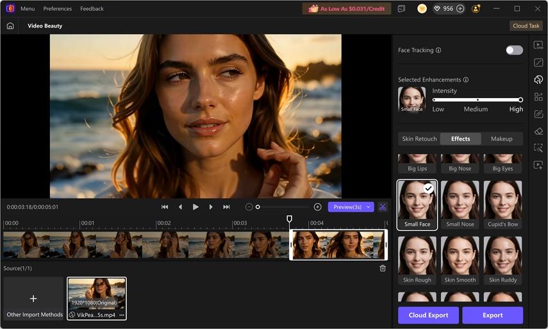
Task: Click the timeline zoom slider handle
Action: click(258, 207)
